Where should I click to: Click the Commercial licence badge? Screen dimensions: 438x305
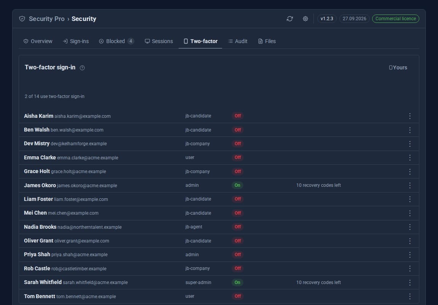pyautogui.click(x=396, y=19)
